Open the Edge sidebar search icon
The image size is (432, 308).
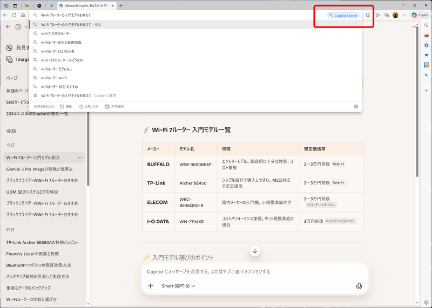[426, 25]
